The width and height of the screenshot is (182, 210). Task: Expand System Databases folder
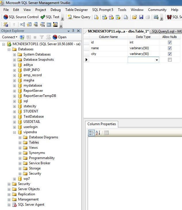(14, 55)
